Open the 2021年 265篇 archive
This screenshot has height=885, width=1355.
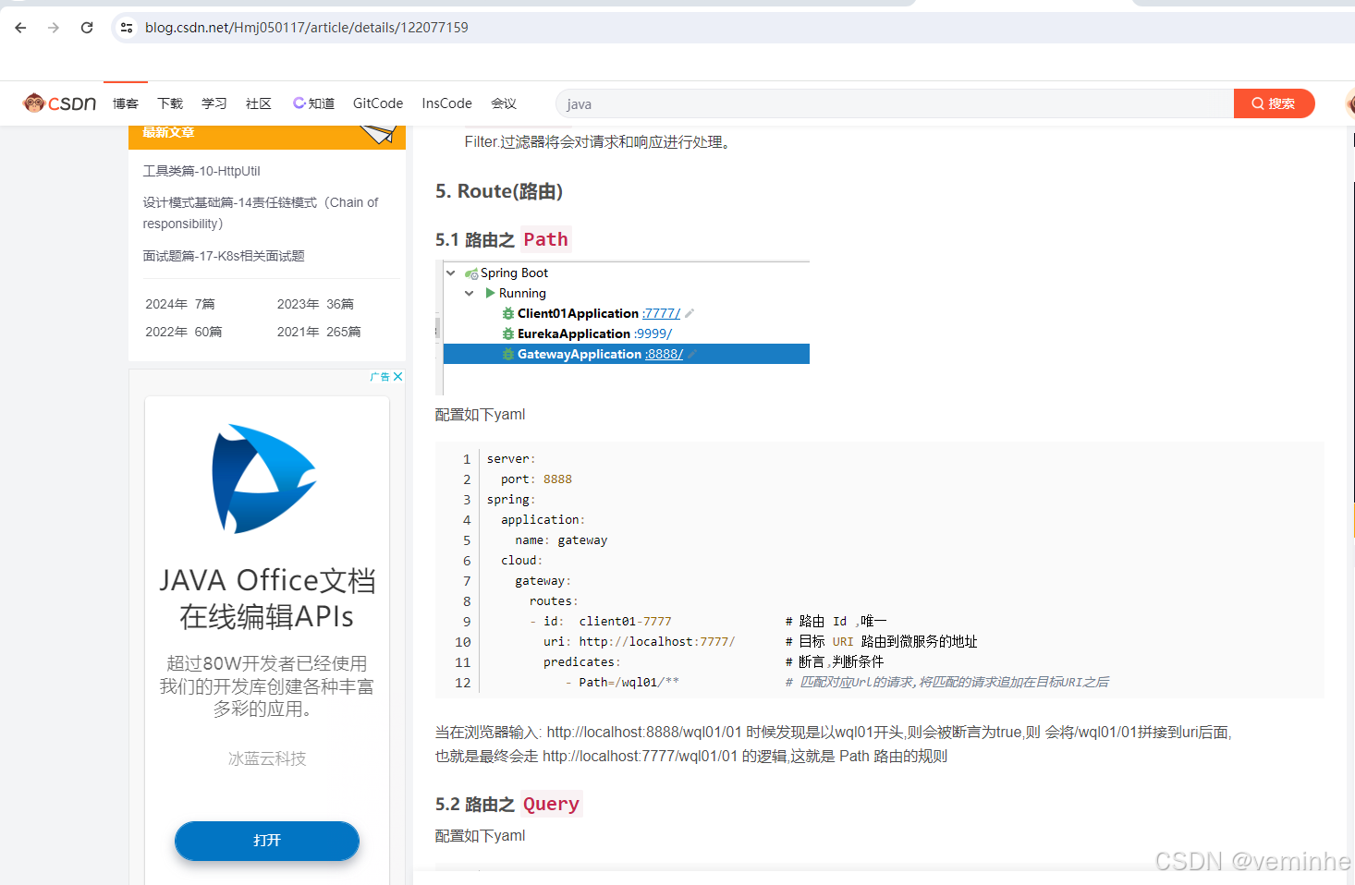(319, 332)
